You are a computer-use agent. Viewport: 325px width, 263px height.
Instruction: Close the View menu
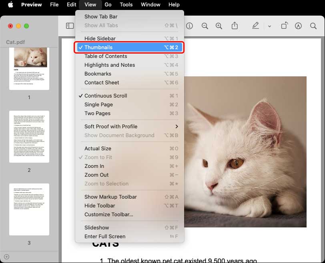90,4
